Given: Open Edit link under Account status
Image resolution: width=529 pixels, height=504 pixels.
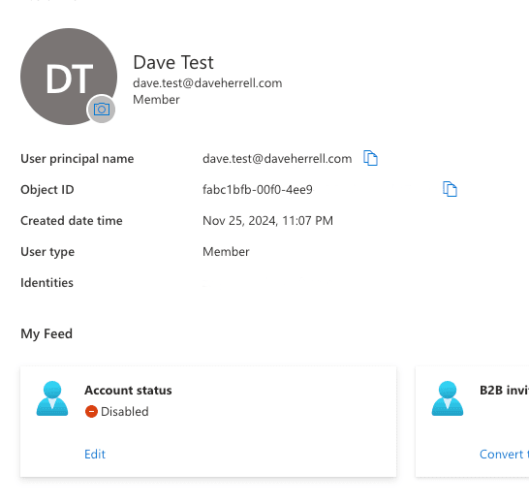Looking at the screenshot, I should pyautogui.click(x=95, y=454).
